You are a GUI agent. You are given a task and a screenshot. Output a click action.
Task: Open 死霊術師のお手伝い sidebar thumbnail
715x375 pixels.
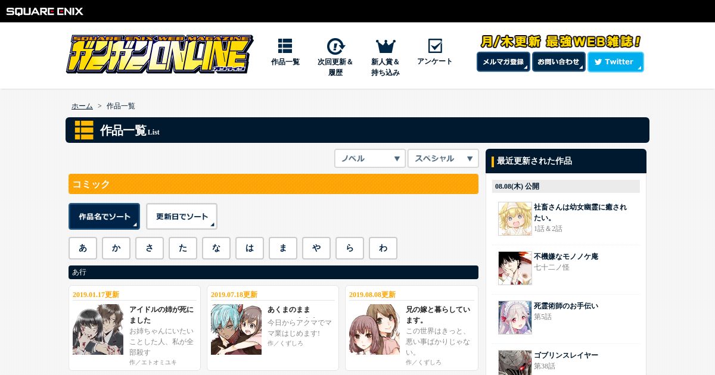(515, 317)
